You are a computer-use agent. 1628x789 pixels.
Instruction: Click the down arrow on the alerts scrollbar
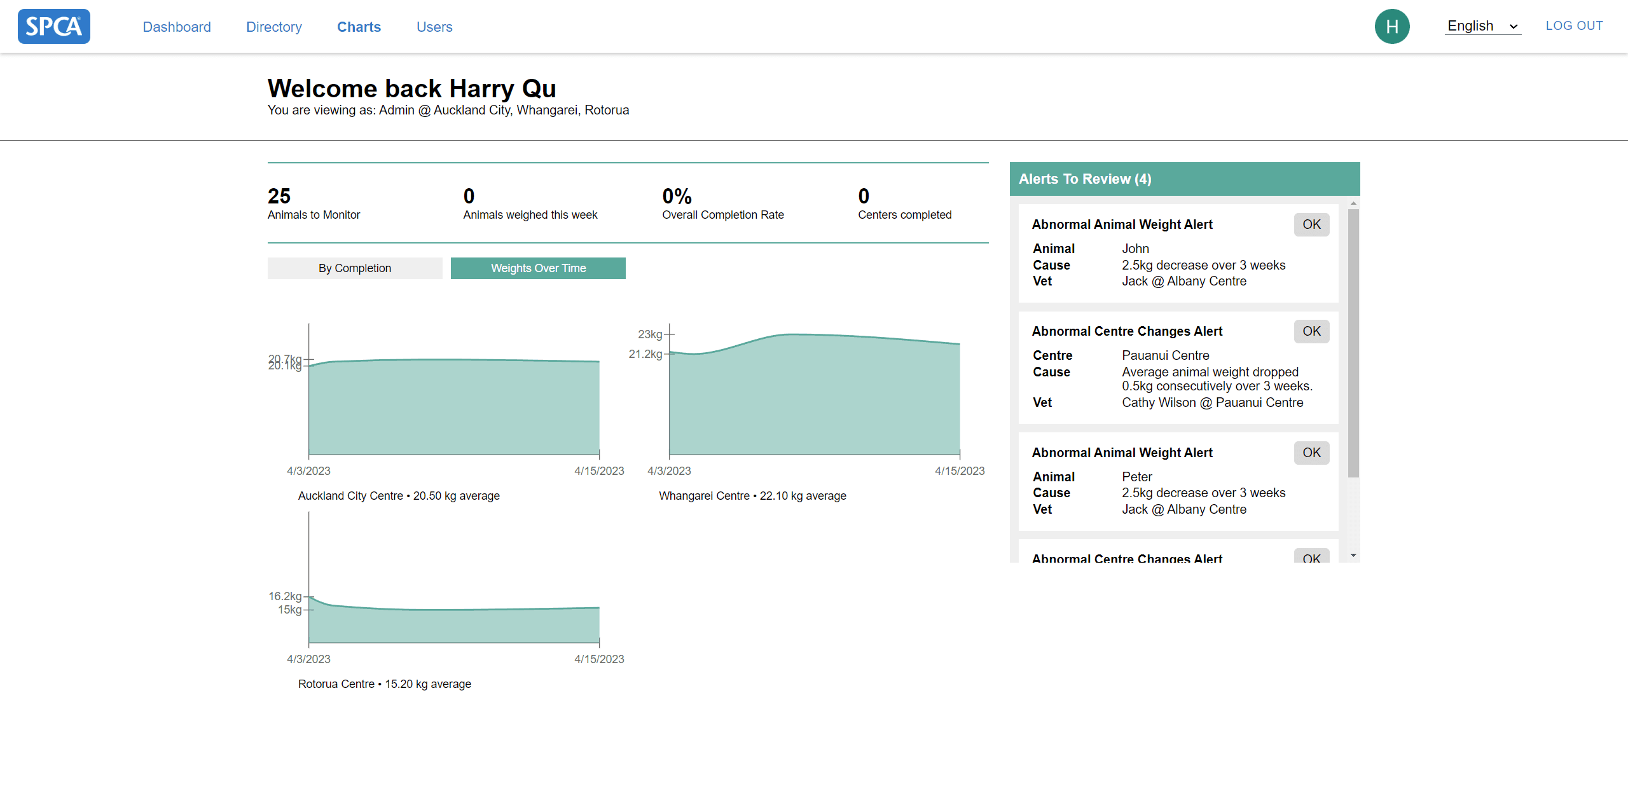1353,554
